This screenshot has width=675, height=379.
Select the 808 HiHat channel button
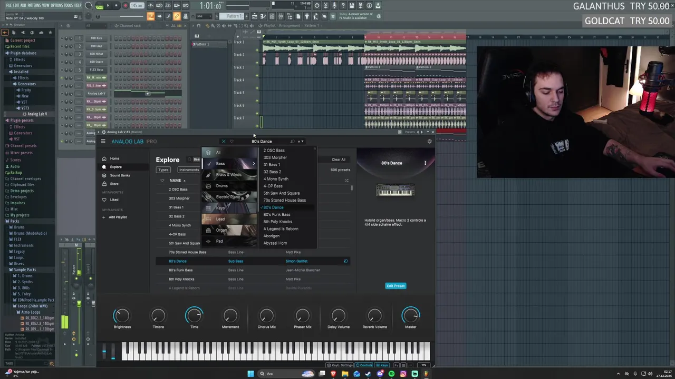97,54
